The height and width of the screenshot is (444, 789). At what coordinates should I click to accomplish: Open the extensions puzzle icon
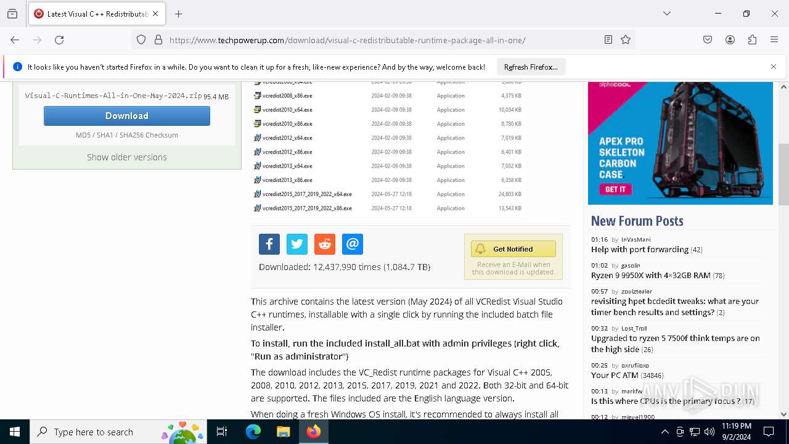pos(752,40)
